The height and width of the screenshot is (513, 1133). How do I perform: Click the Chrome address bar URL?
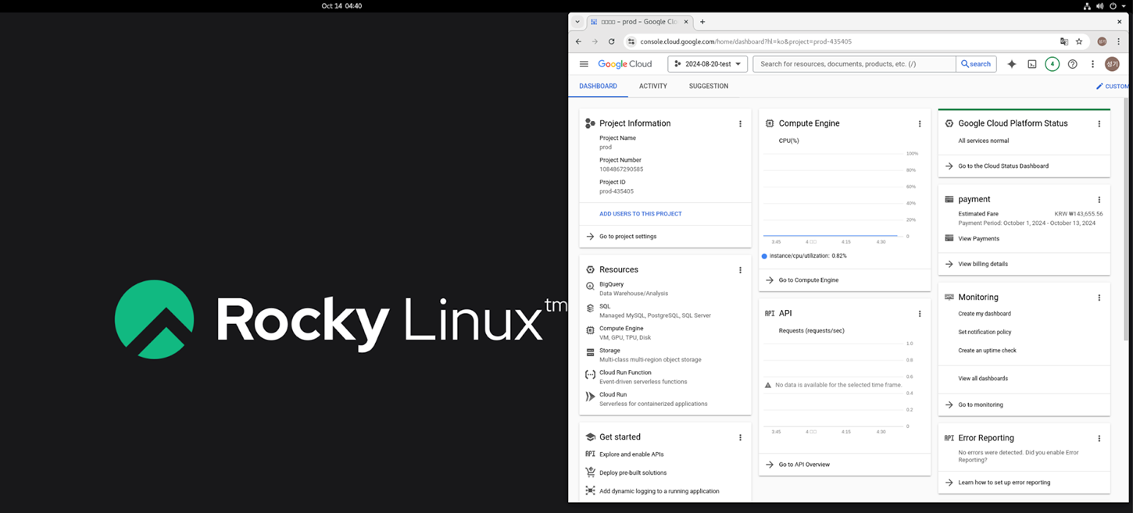click(745, 41)
